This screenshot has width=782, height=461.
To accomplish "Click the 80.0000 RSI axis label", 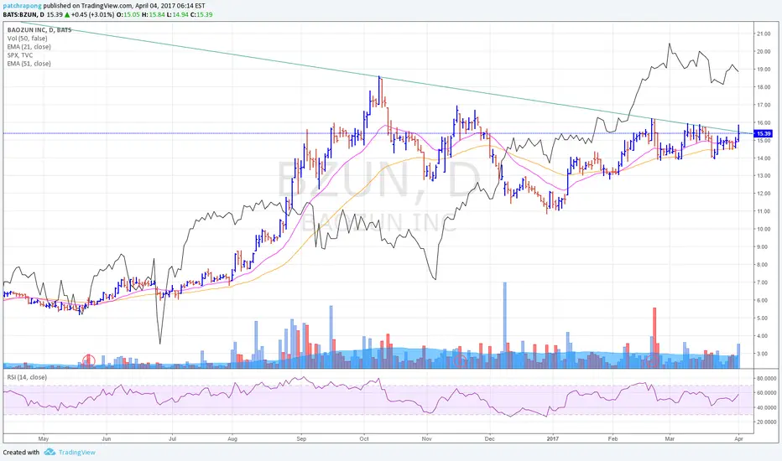I will point(767,379).
